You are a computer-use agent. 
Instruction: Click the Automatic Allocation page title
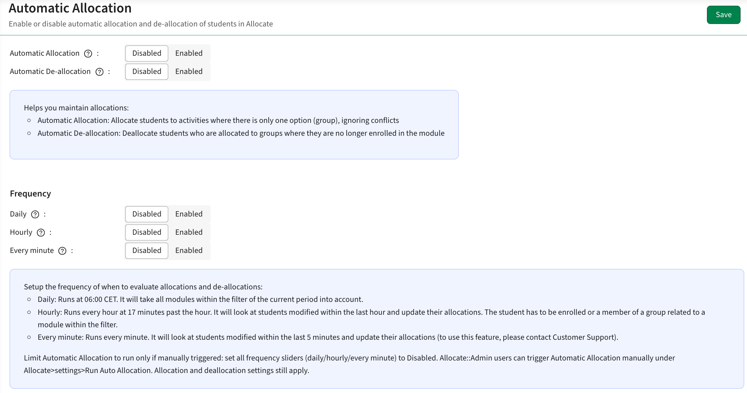(x=70, y=8)
